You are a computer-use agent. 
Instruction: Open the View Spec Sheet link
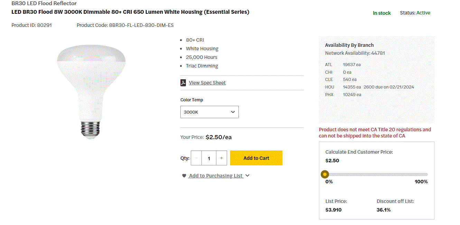[x=207, y=83]
